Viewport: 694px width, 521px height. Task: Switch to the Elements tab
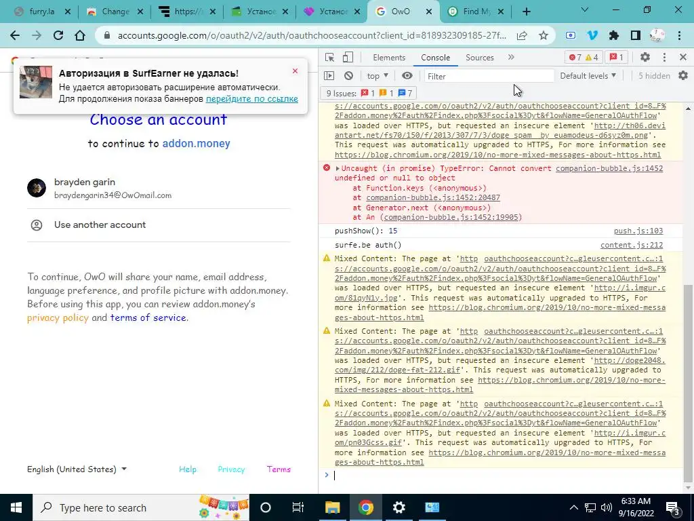[389, 58]
